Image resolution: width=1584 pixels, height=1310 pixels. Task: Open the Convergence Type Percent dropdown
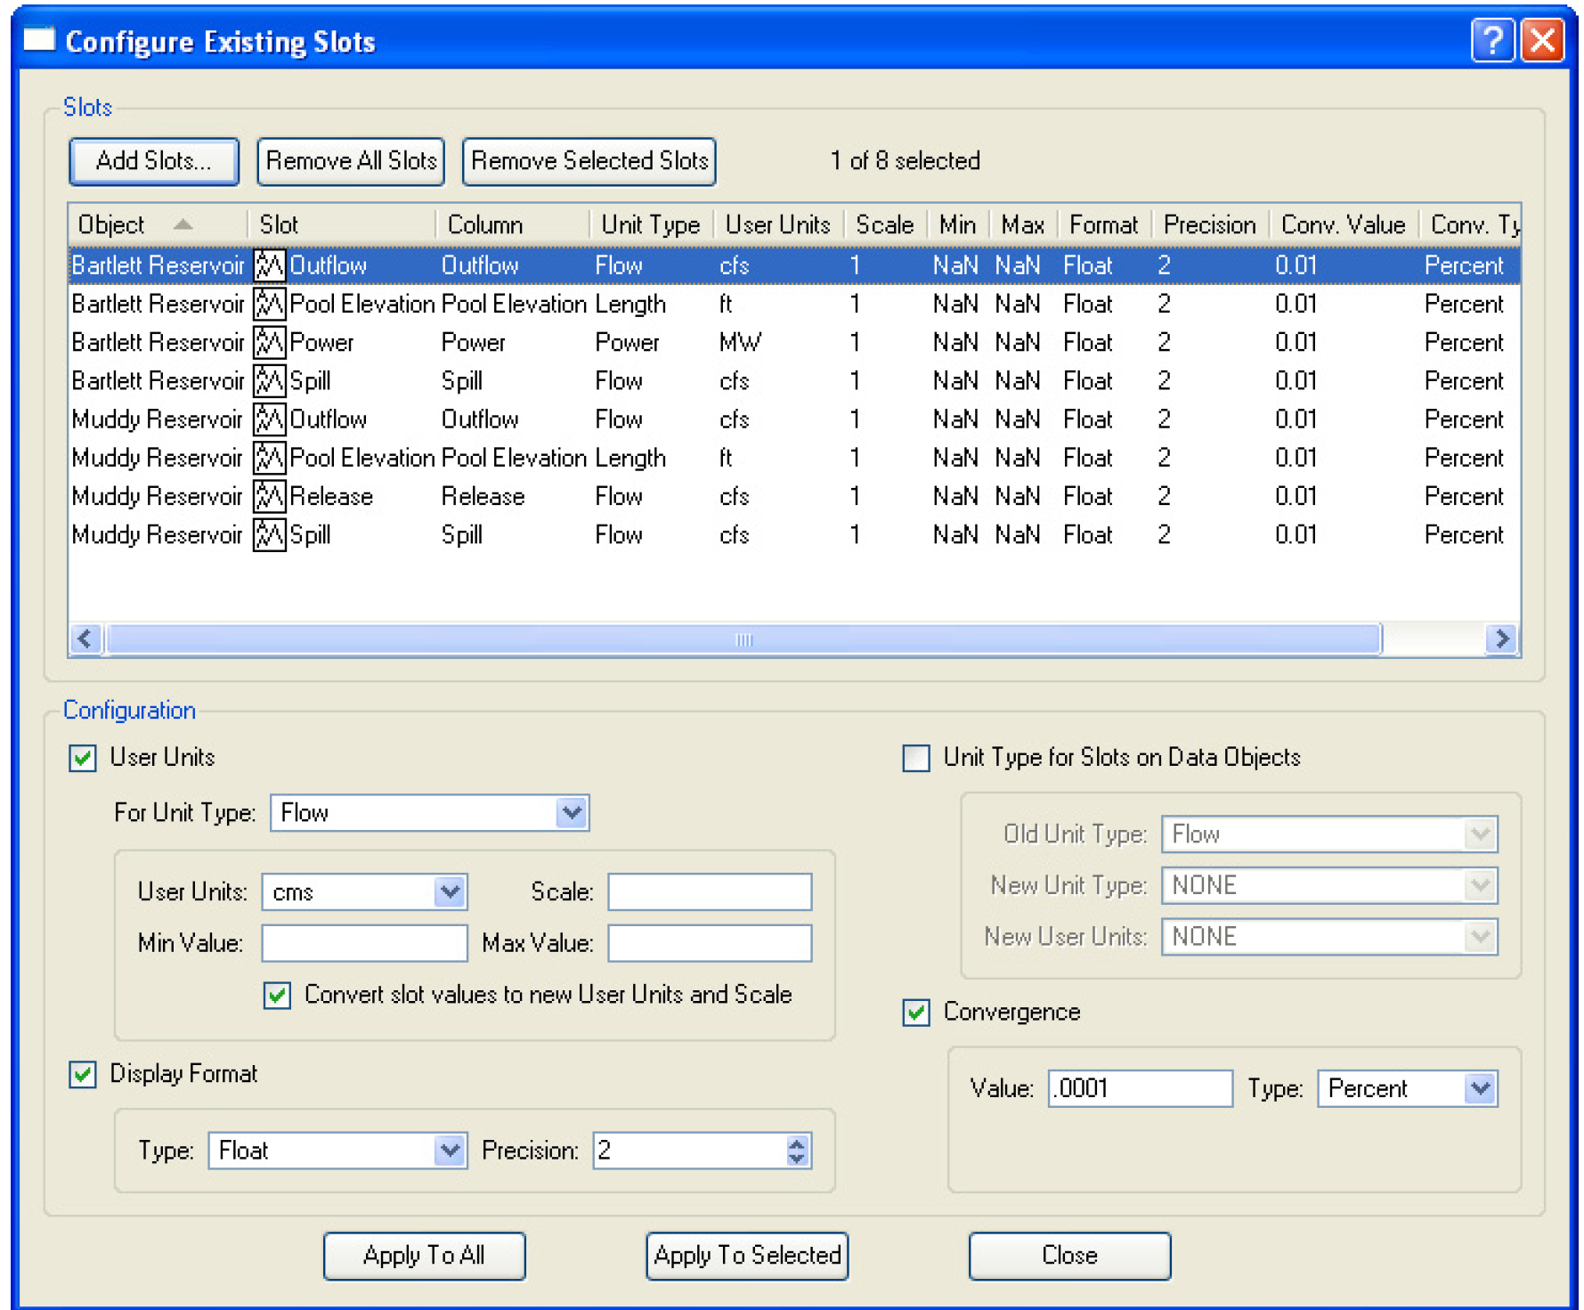[x=1480, y=1089]
